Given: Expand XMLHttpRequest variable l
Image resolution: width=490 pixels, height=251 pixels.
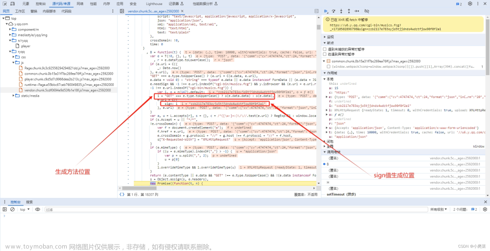Looking at the screenshot, I should [326, 110].
